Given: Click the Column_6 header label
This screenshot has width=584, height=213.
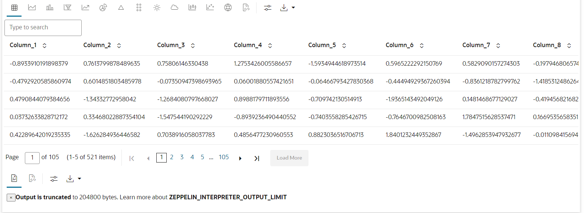Looking at the screenshot, I should [x=399, y=45].
